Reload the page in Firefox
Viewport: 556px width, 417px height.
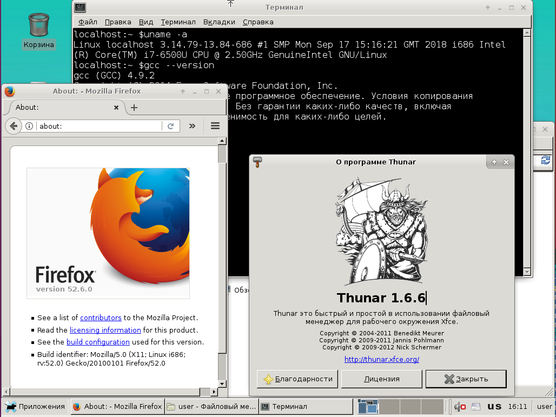point(170,126)
